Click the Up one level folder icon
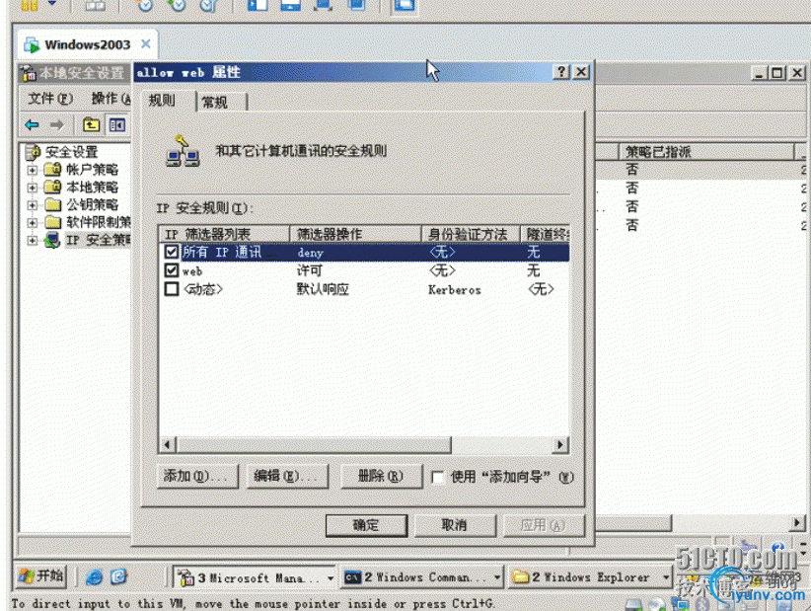 91,124
